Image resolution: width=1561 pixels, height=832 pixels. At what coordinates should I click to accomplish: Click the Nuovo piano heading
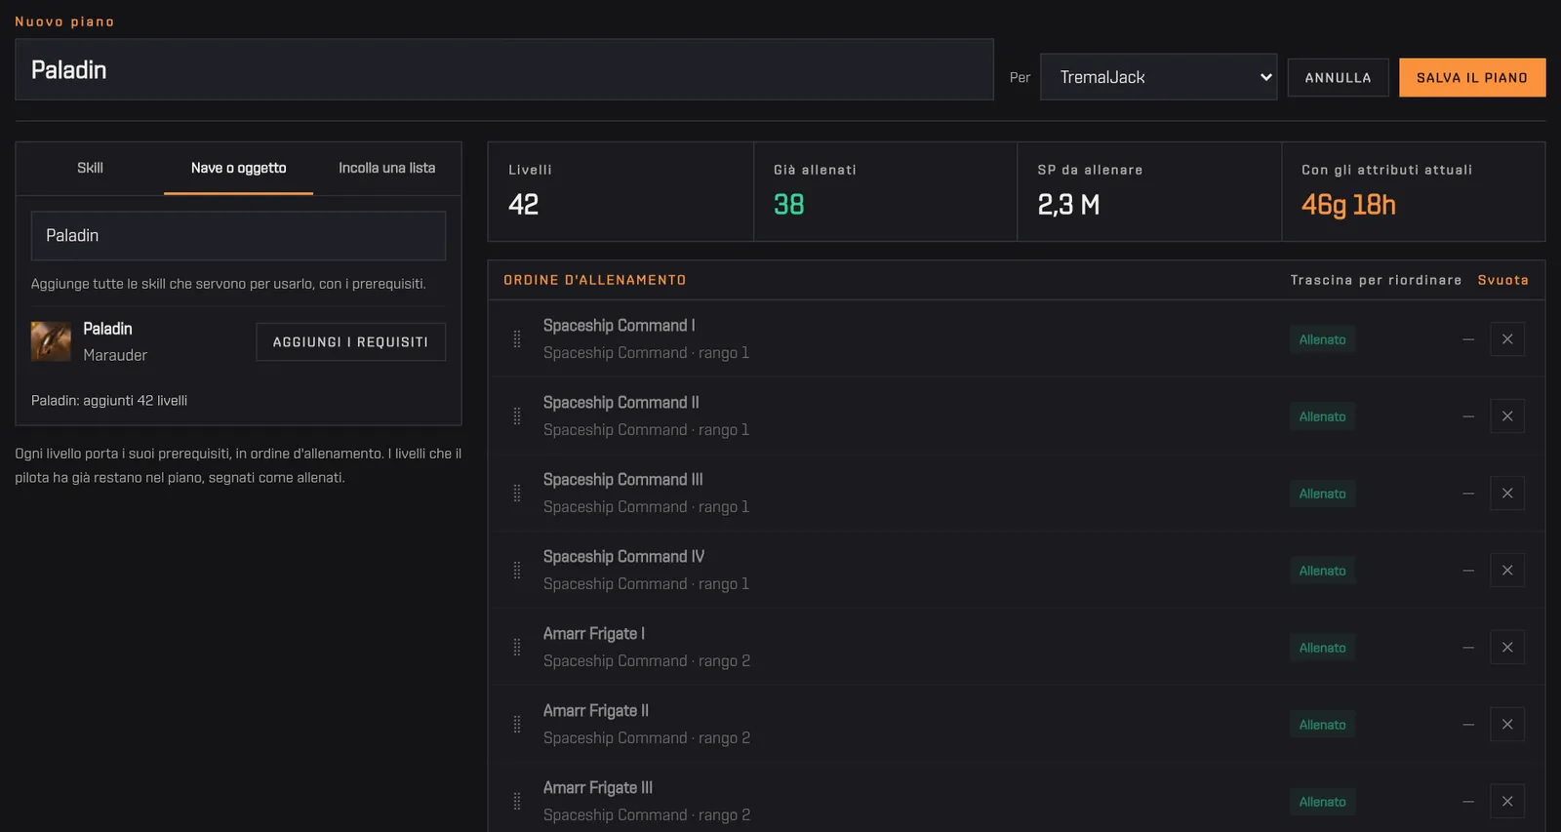point(64,21)
